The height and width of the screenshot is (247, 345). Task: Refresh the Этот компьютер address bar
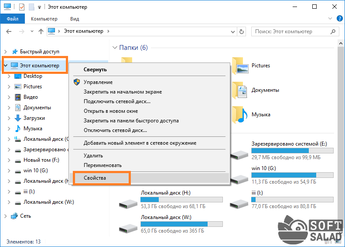click(x=242, y=32)
